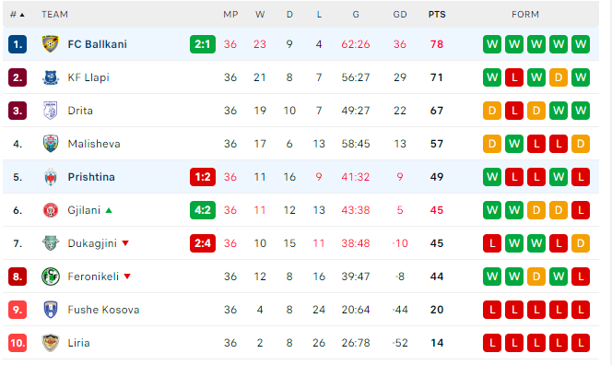Sort standings by PTS column header

(437, 15)
